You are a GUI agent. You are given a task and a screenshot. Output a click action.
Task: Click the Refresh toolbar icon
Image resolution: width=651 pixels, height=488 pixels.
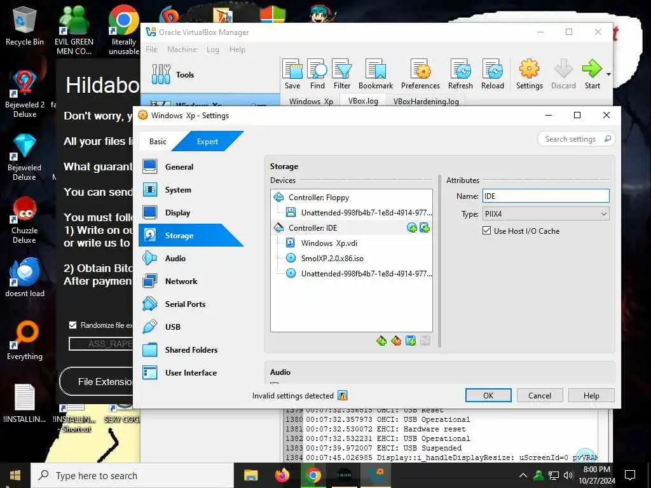click(460, 74)
